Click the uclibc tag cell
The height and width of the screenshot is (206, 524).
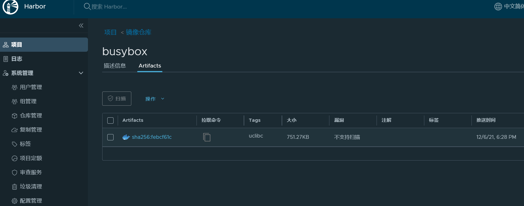coord(256,136)
